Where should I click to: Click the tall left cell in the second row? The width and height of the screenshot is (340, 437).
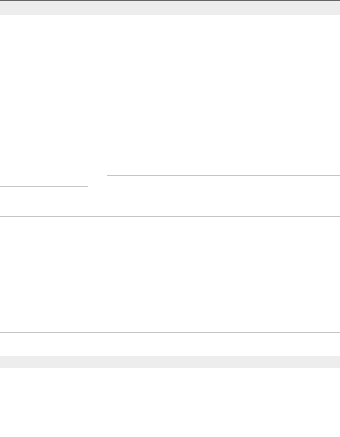pyautogui.click(x=44, y=110)
